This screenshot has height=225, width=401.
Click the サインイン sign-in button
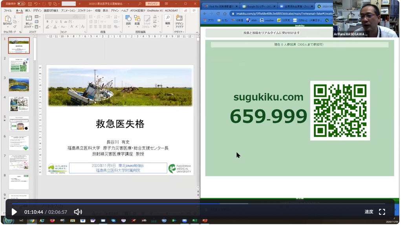click(152, 4)
